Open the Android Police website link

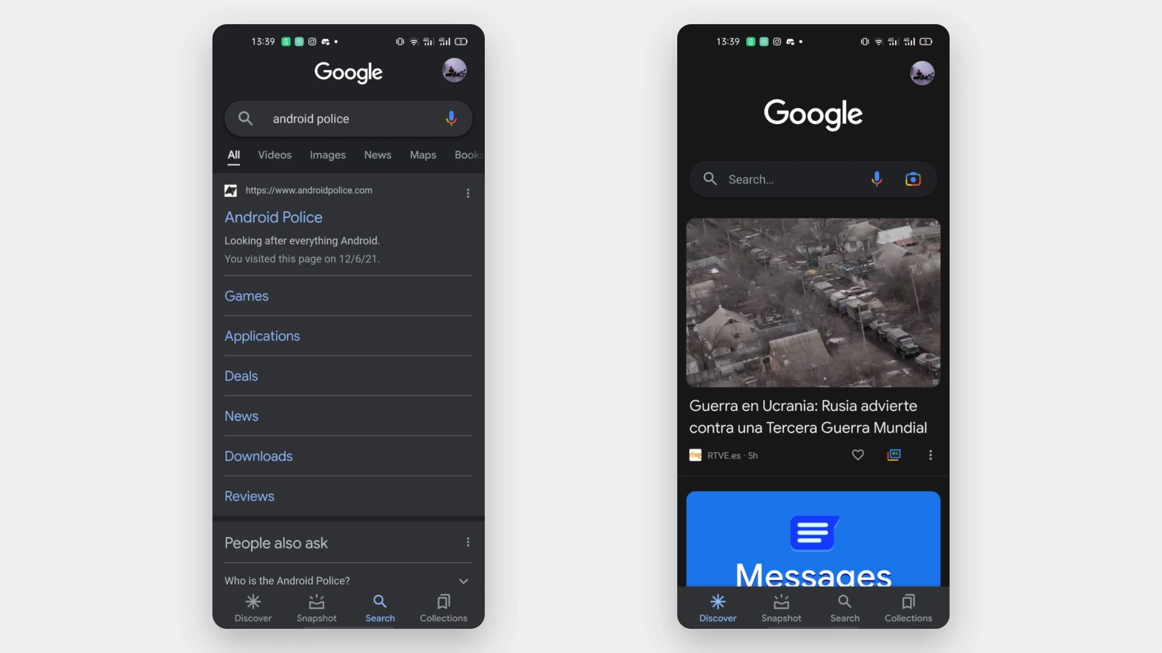[x=274, y=217]
